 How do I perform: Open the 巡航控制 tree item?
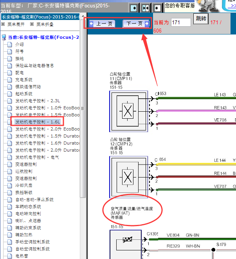click(x=24, y=171)
